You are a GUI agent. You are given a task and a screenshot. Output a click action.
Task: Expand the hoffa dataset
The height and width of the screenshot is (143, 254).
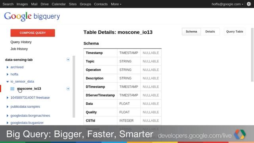[x=8, y=74]
